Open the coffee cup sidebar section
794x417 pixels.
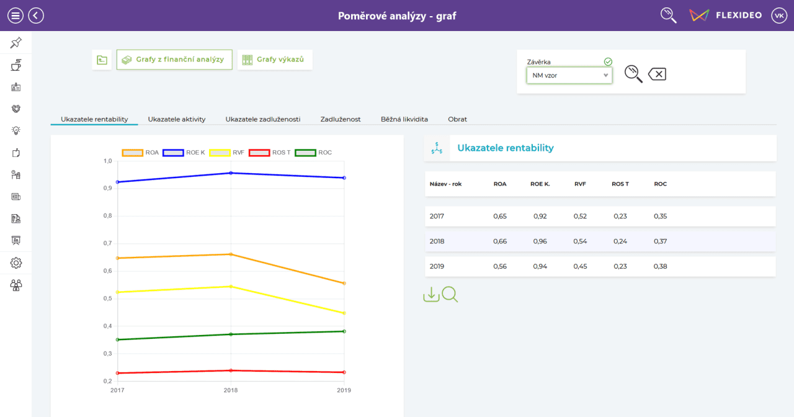click(x=16, y=65)
